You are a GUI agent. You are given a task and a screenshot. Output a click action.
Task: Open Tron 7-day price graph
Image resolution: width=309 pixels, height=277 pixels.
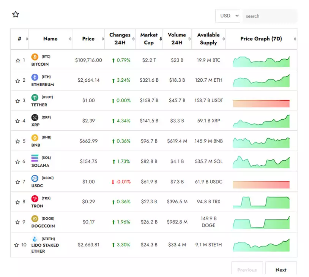(x=261, y=203)
